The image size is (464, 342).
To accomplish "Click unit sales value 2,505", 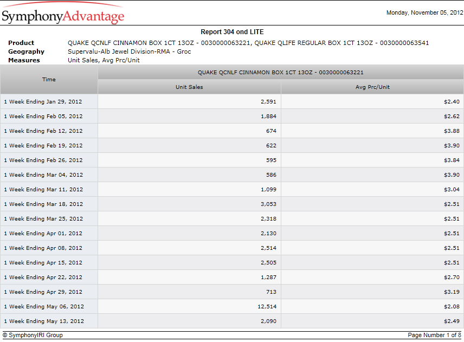I will coord(268,263).
